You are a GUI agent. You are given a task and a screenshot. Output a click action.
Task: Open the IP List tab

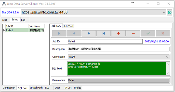68,88
